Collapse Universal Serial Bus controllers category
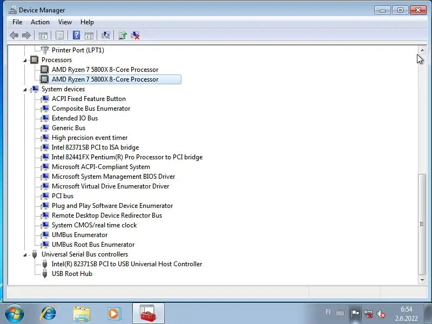 click(25, 254)
